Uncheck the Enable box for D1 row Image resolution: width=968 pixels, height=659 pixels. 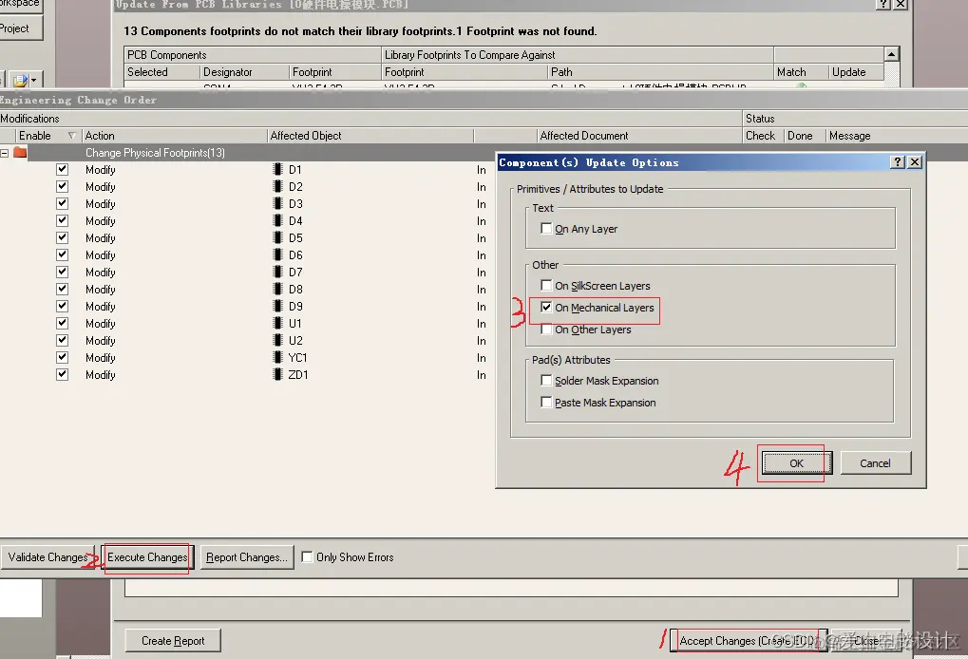(63, 169)
